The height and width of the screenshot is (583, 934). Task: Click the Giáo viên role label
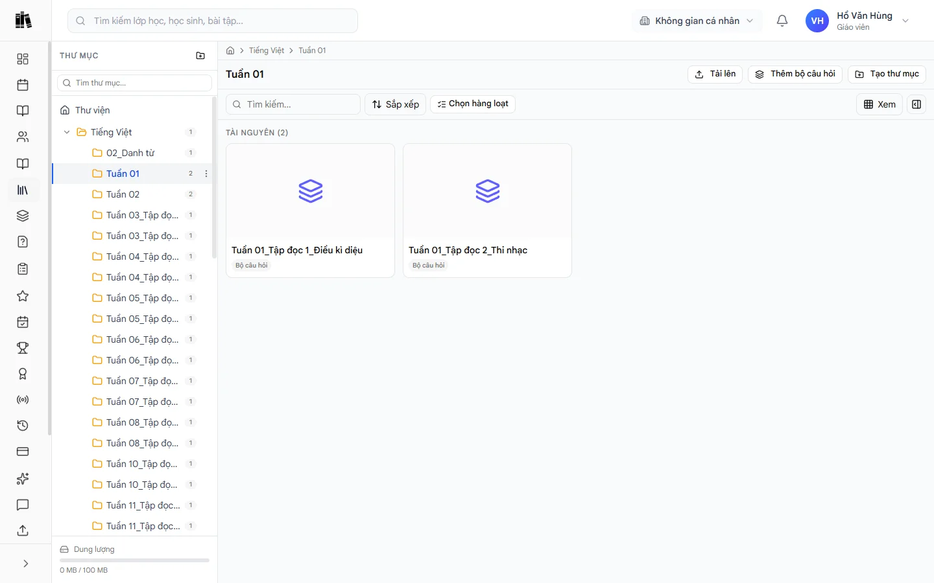pos(853,27)
